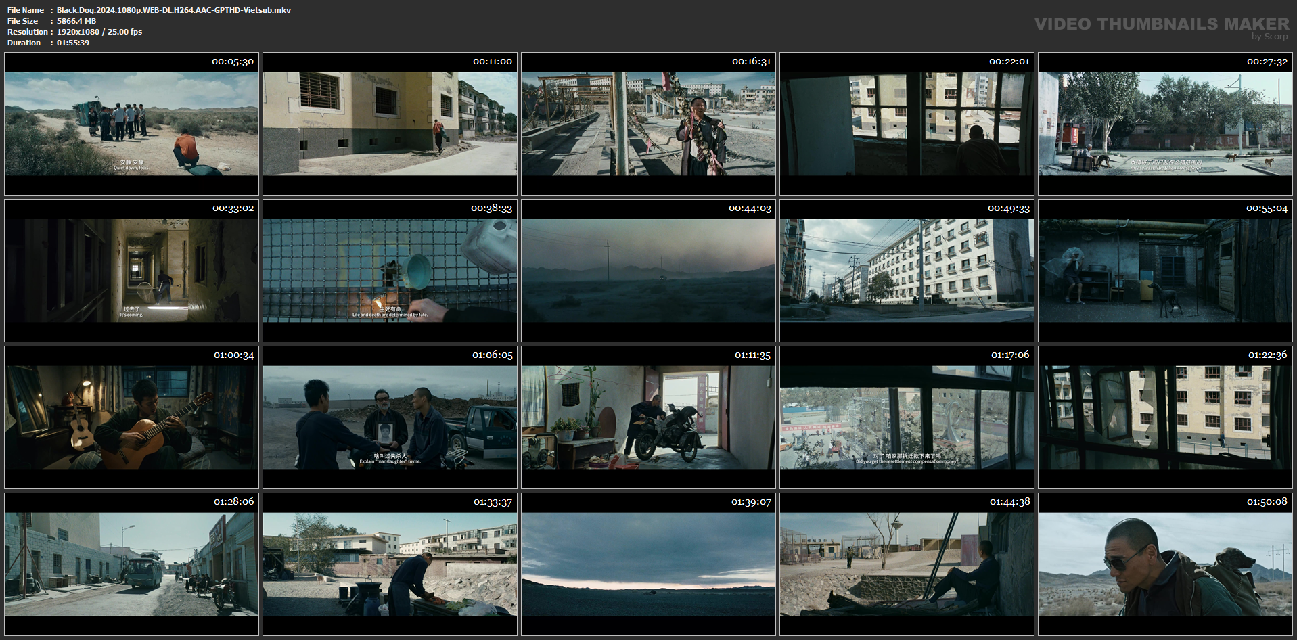Choose the dark sky thumbnail at 01:39:07
The image size is (1297, 640).
(x=648, y=564)
